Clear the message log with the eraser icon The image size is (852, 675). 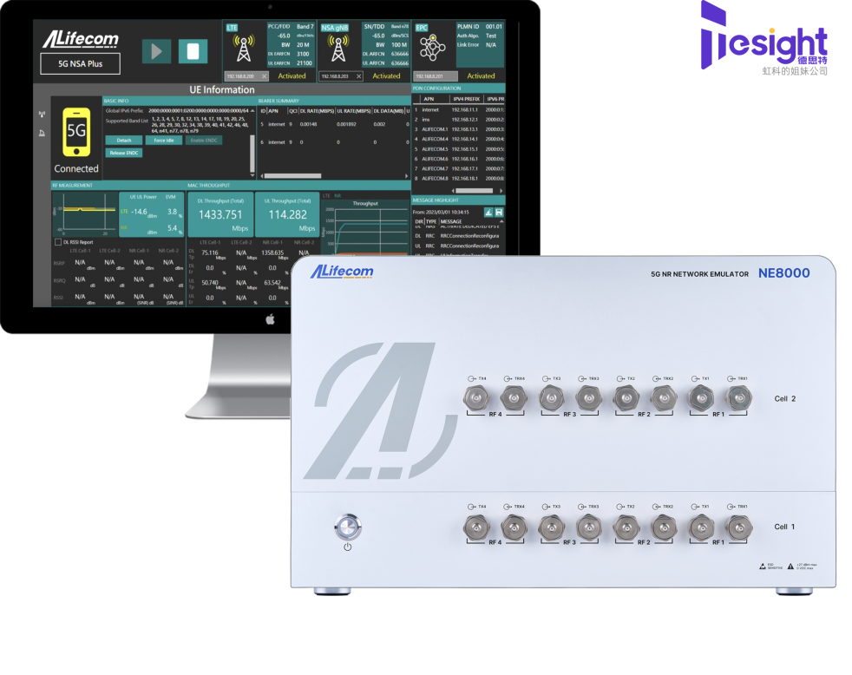(x=488, y=213)
